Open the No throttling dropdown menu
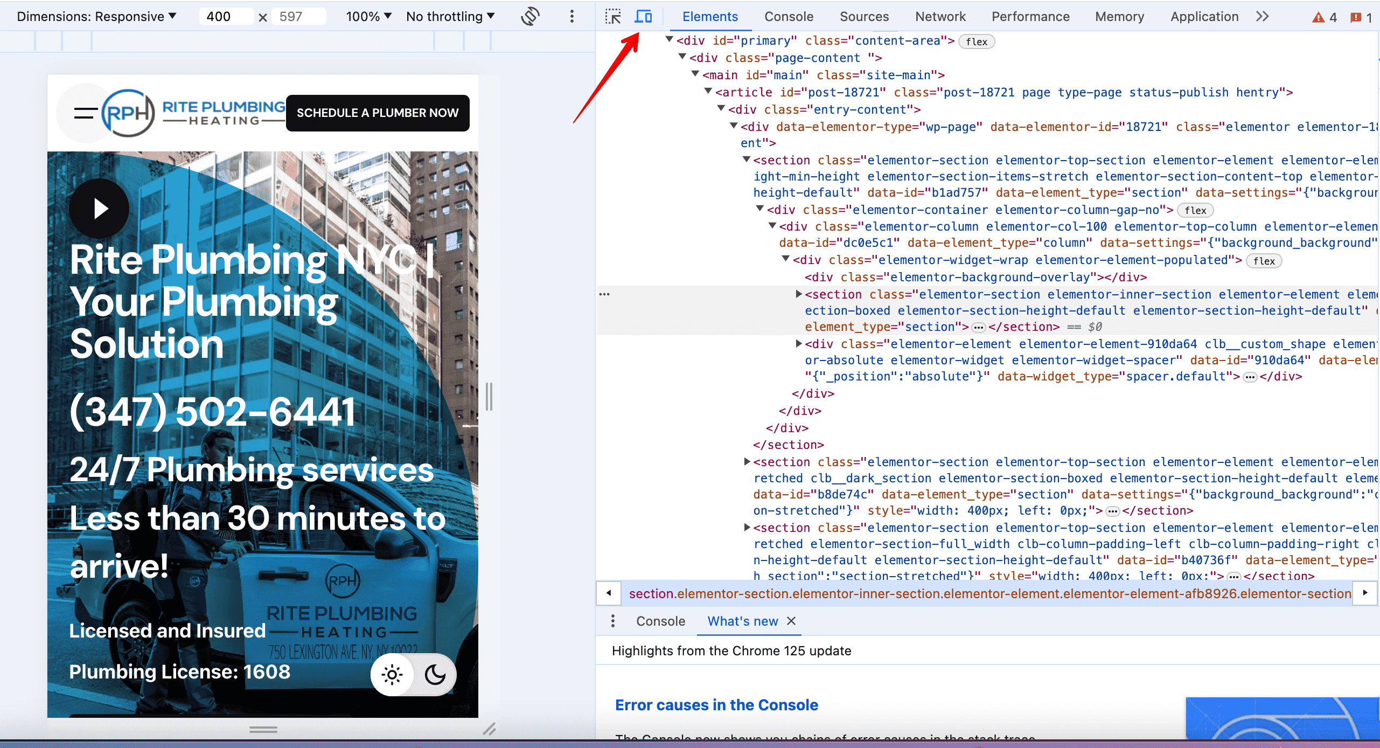 452,16
